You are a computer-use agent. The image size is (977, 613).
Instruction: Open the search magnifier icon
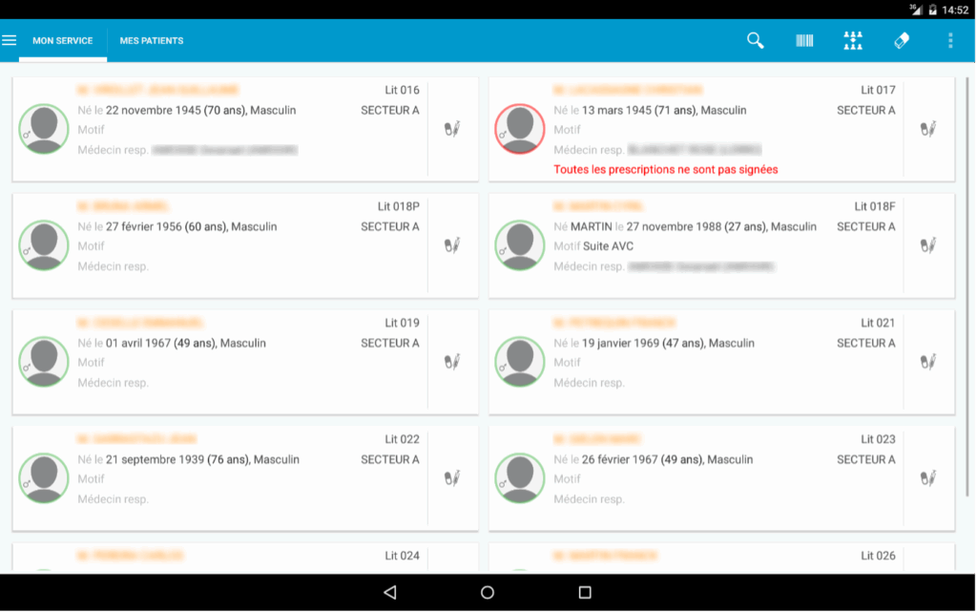756,40
